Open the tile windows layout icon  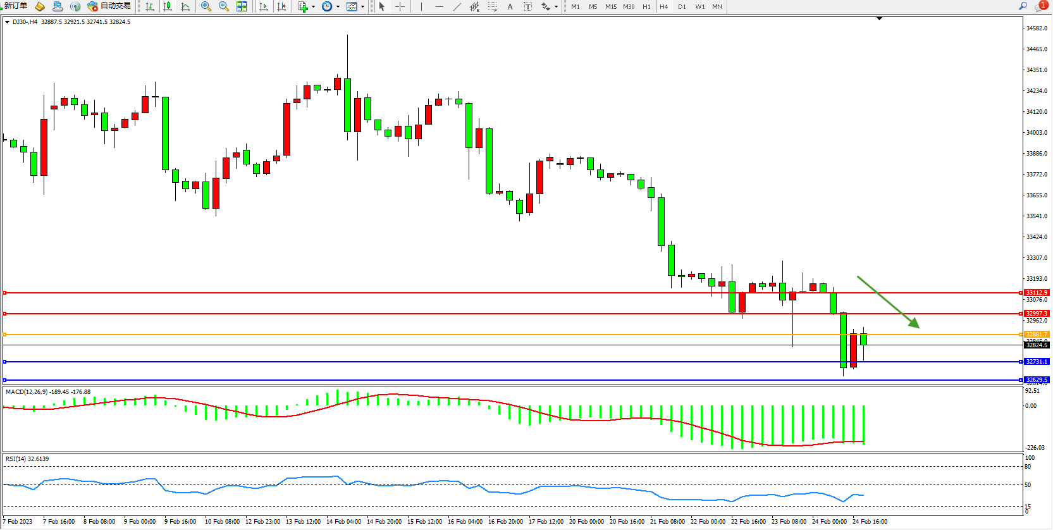pos(242,6)
